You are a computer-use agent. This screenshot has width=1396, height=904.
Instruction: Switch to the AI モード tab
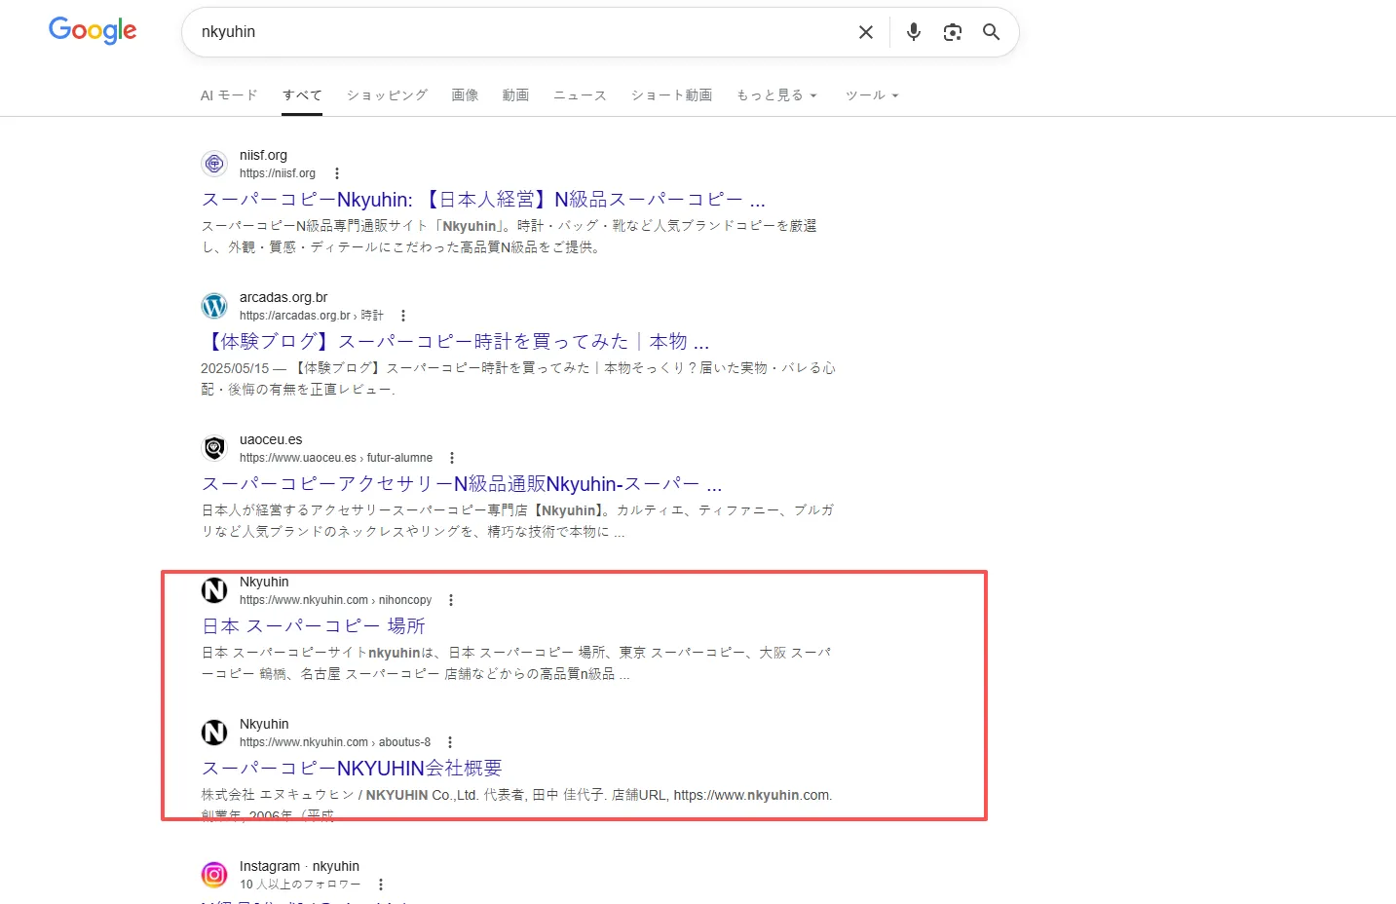pyautogui.click(x=229, y=95)
